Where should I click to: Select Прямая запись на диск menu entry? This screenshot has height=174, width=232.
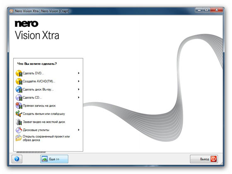(48, 106)
